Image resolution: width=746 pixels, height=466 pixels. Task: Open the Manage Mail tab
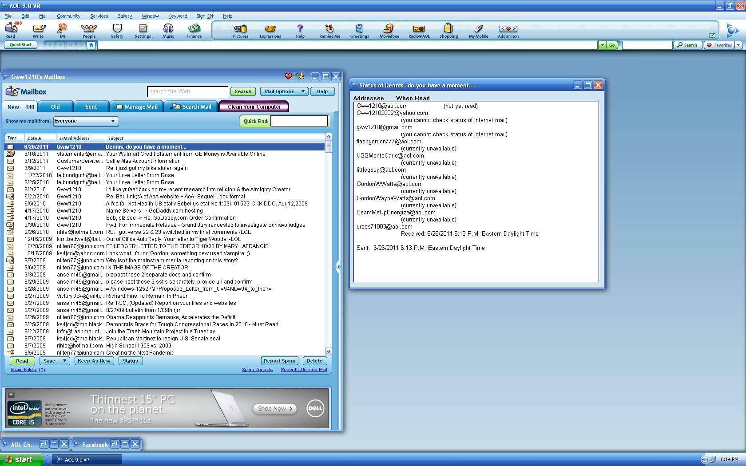tap(137, 107)
